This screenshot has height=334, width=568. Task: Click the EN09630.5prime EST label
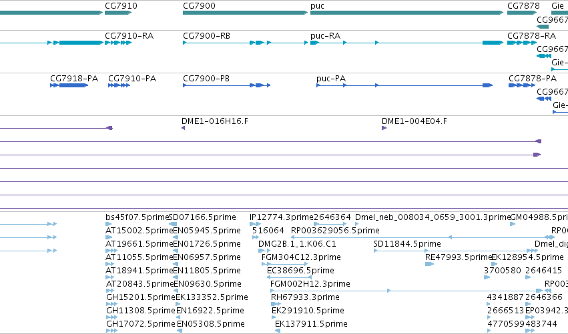[208, 284]
